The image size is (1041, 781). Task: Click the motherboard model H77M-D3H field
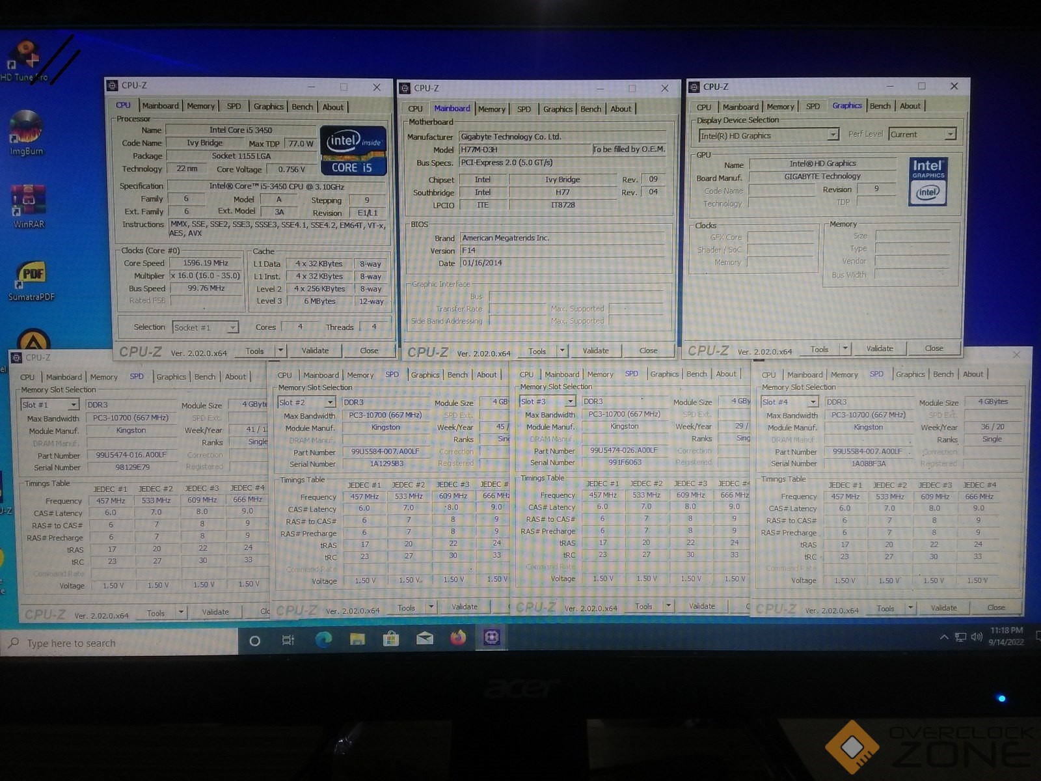coord(525,149)
